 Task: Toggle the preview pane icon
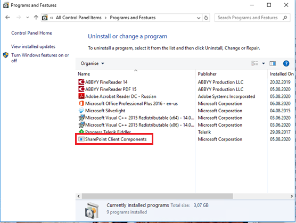[273, 63]
